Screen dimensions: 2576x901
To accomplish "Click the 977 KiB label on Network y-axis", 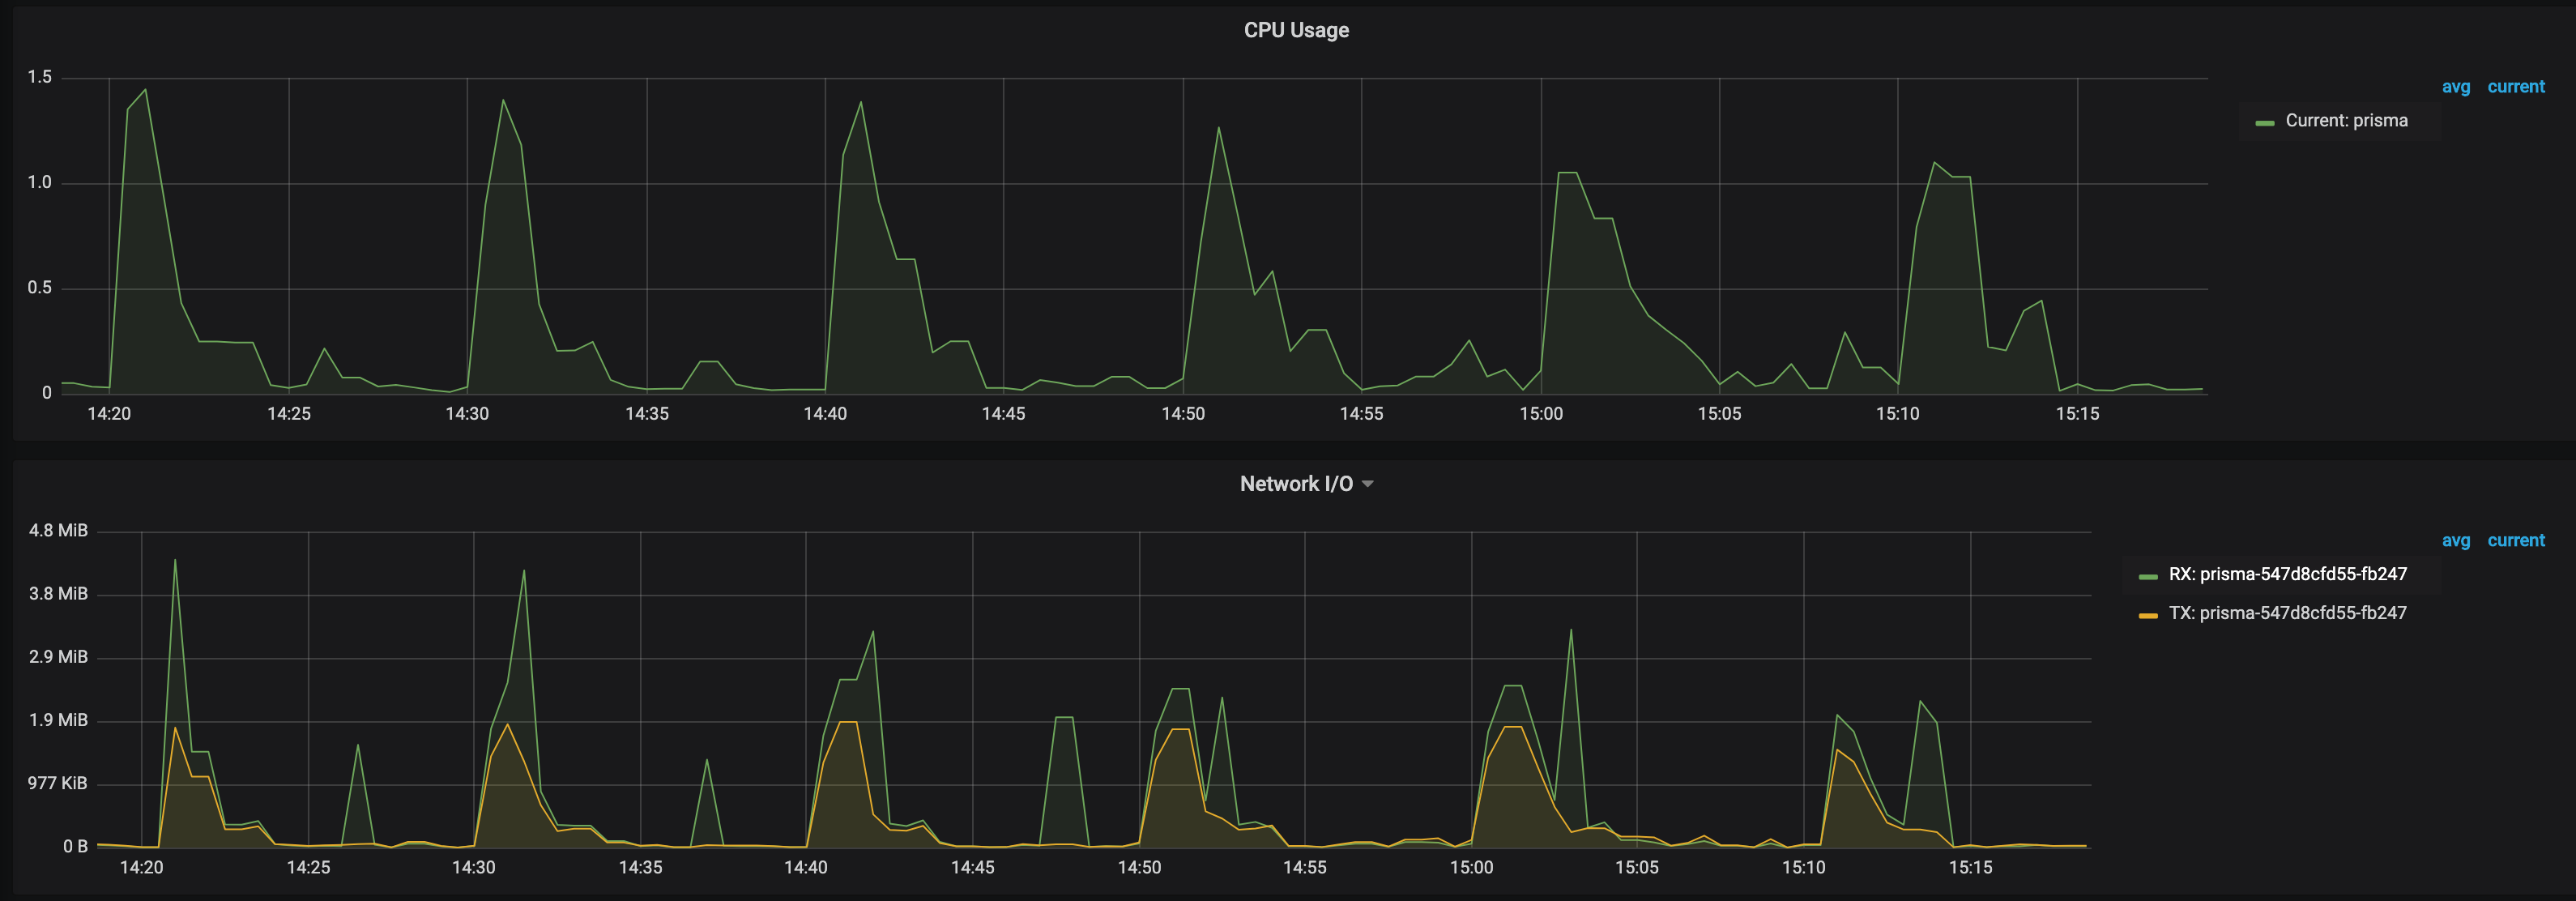I will click(x=58, y=784).
